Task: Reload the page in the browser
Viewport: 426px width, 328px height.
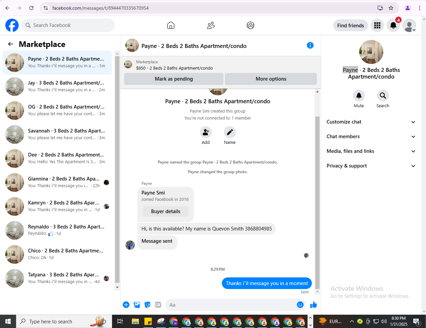Action: (31, 8)
